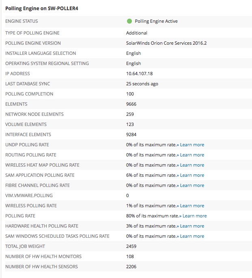Select the 25 seconds ago sync value
Screen dimensions: 252x278
(x=142, y=84)
